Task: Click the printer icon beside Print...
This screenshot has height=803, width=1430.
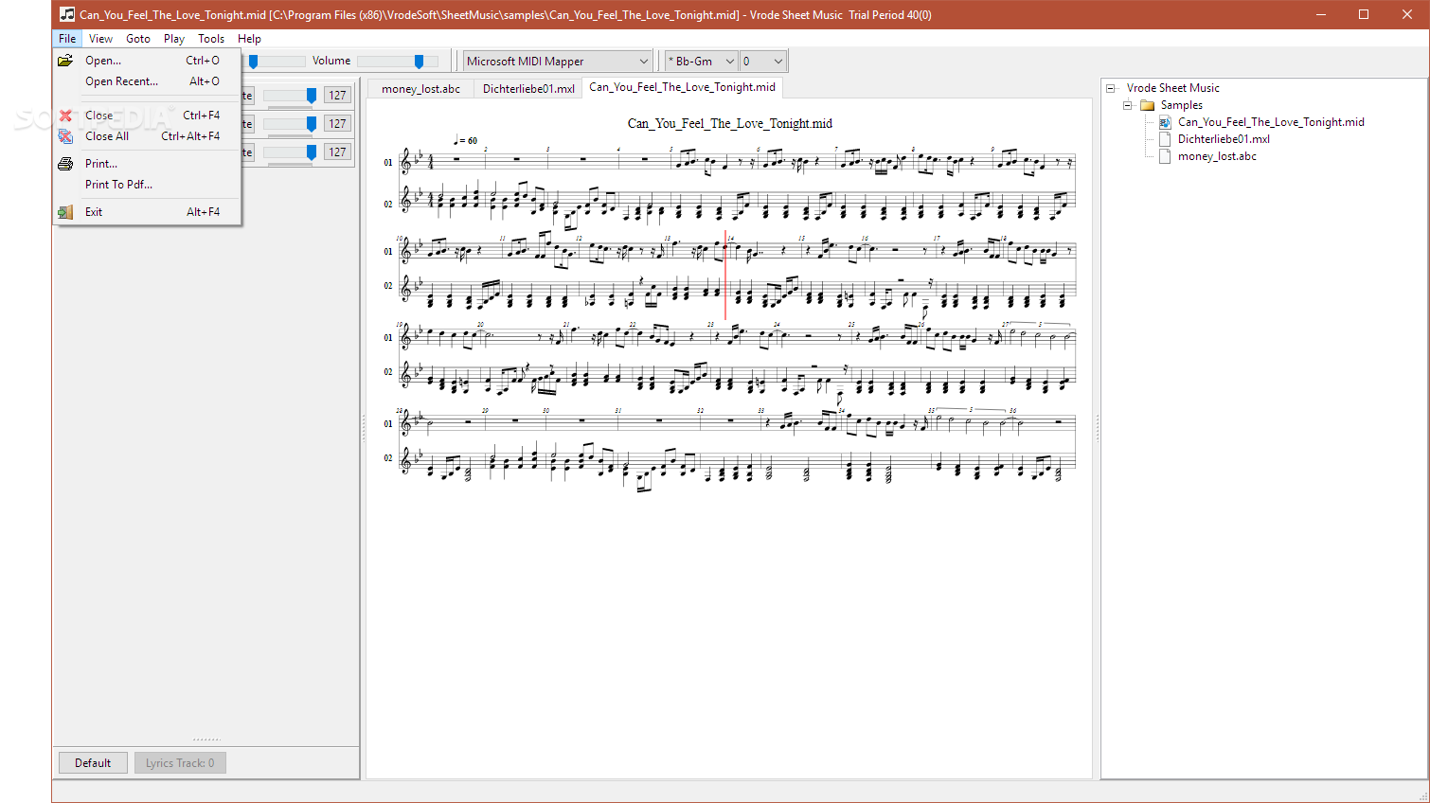Action: [x=65, y=164]
